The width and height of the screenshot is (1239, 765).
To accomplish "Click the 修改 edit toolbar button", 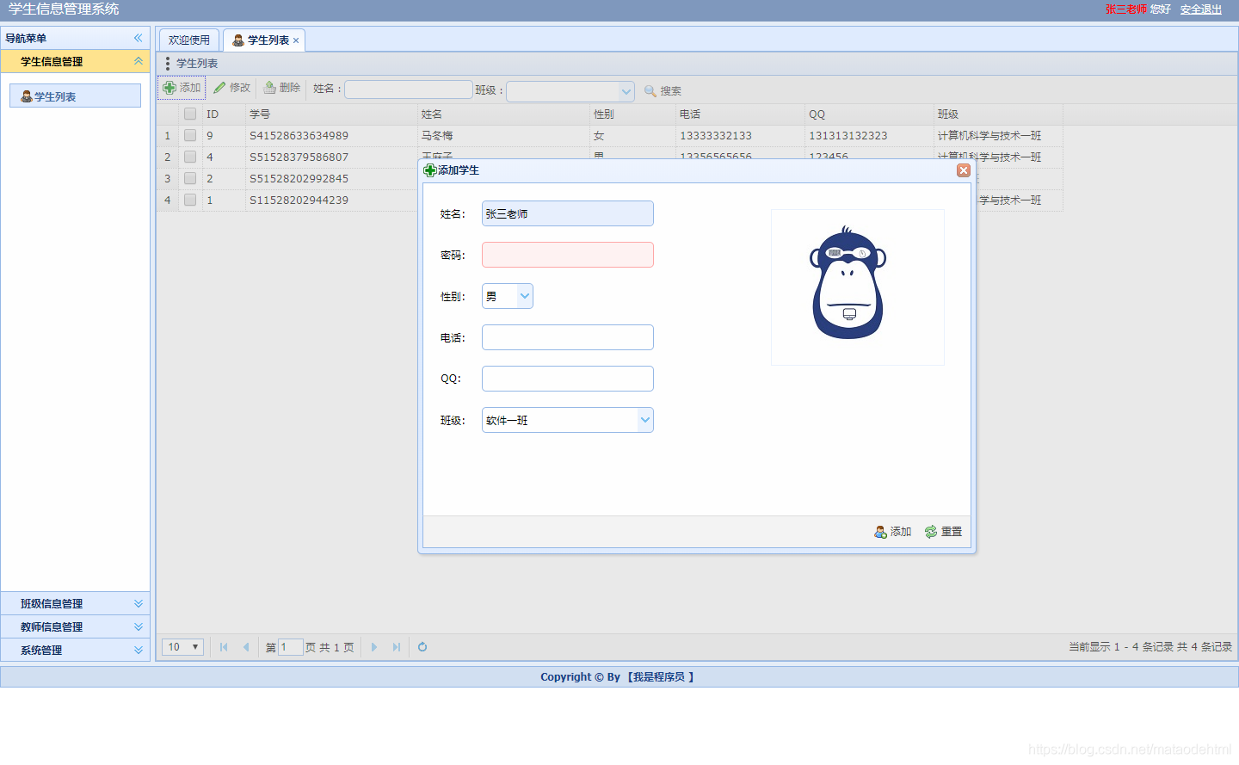I will click(x=231, y=88).
